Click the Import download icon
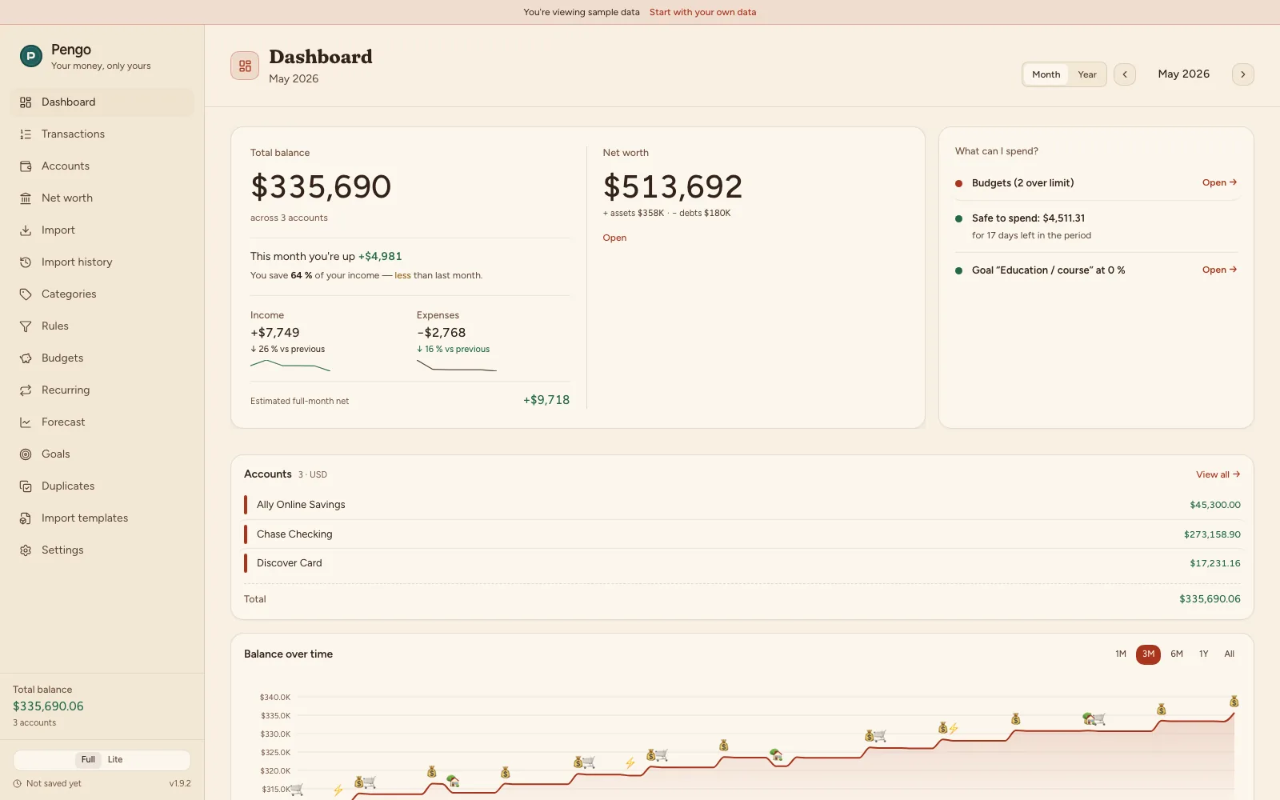Screen dimensions: 1280x800 click(26, 230)
